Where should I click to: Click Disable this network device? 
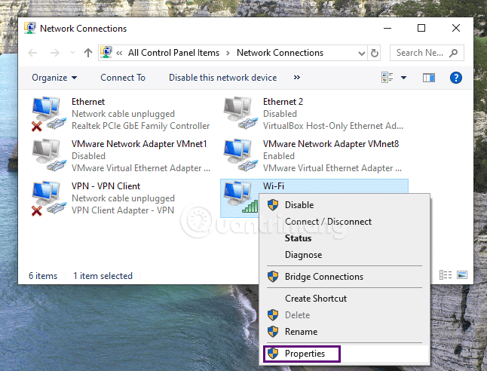tap(222, 78)
